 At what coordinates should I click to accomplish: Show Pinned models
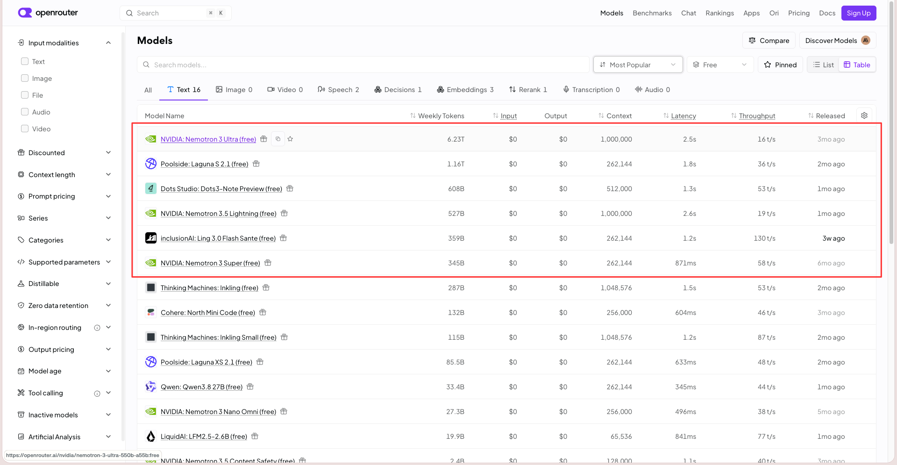coord(780,64)
